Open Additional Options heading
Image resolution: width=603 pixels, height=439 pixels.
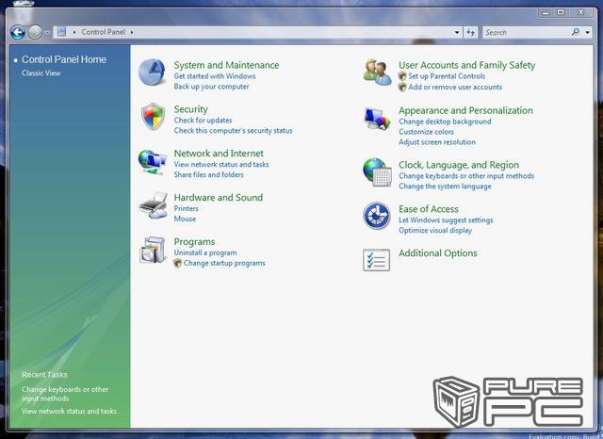(437, 253)
